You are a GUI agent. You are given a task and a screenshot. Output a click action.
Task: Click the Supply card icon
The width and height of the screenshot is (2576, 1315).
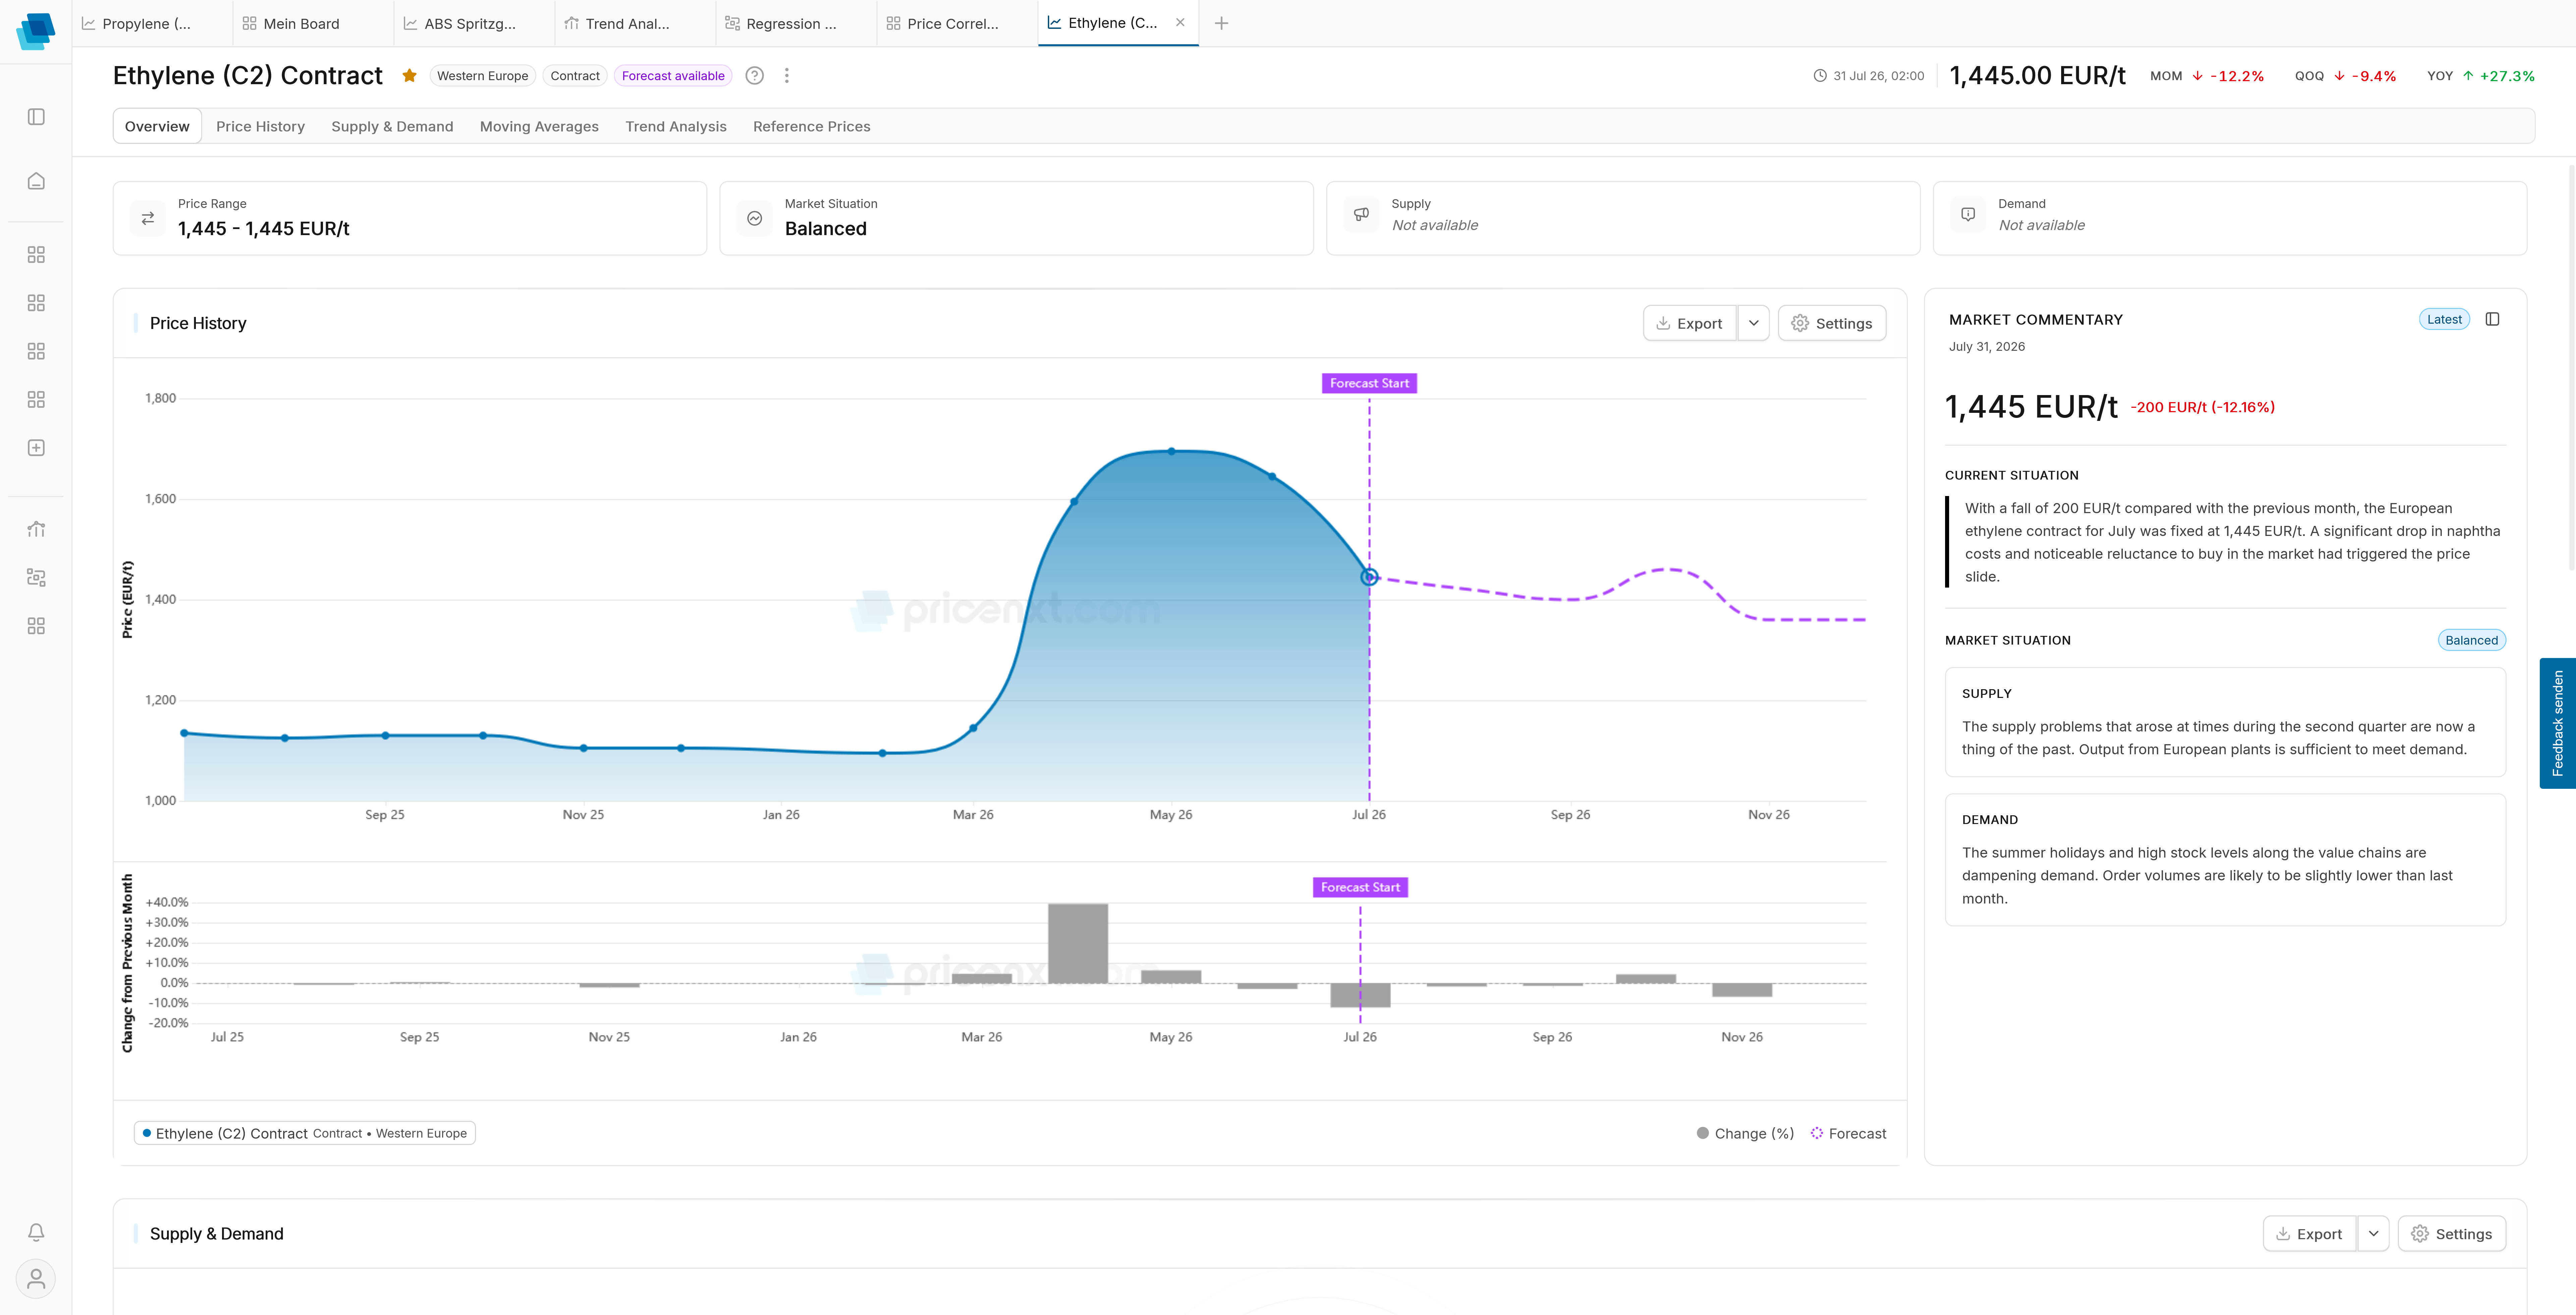tap(1361, 214)
